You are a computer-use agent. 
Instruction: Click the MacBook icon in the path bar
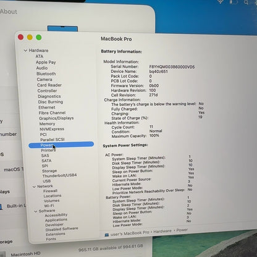click(107, 235)
